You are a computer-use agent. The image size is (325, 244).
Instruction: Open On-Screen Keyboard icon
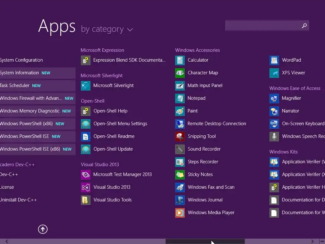tap(274, 124)
